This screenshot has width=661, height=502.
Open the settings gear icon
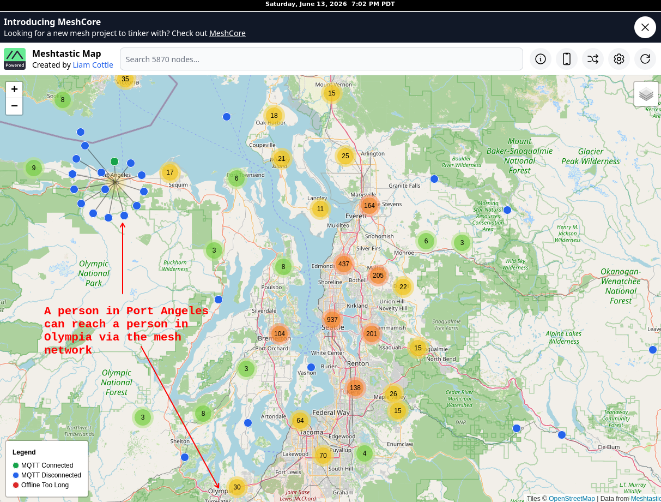point(619,59)
